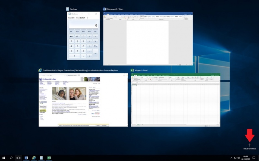Click M- key in Rechner
Viewport: 259px width, 161px height.
click(95, 31)
